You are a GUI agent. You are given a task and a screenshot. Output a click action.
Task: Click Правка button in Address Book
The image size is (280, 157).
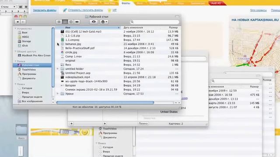click(143, 123)
